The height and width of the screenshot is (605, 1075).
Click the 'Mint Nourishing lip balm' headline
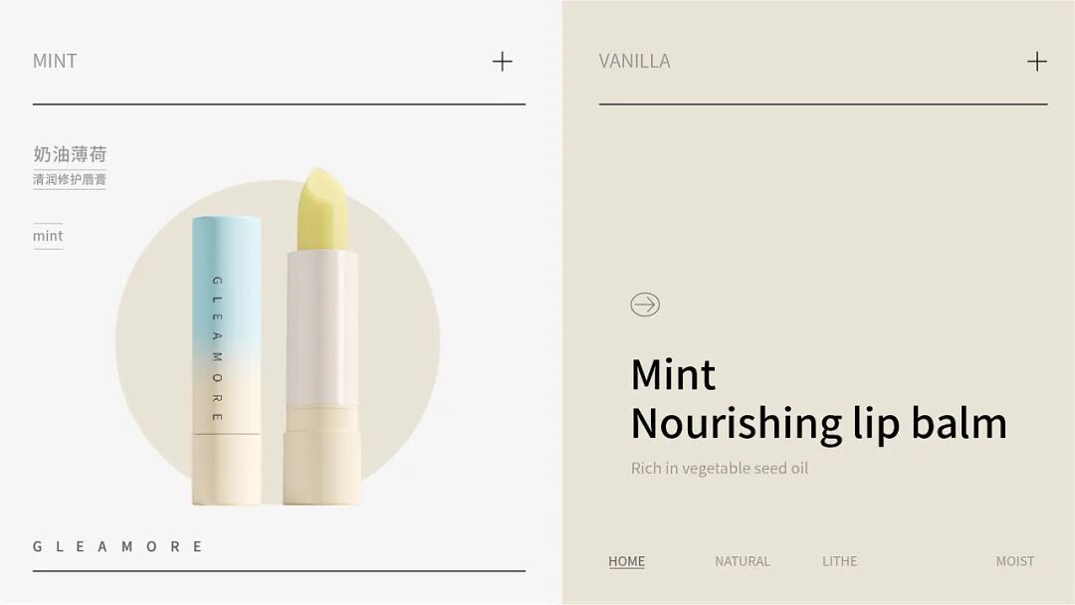point(818,399)
